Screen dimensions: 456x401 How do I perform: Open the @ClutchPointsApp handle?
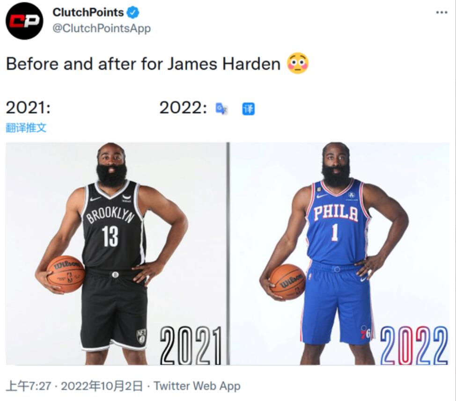102,28
